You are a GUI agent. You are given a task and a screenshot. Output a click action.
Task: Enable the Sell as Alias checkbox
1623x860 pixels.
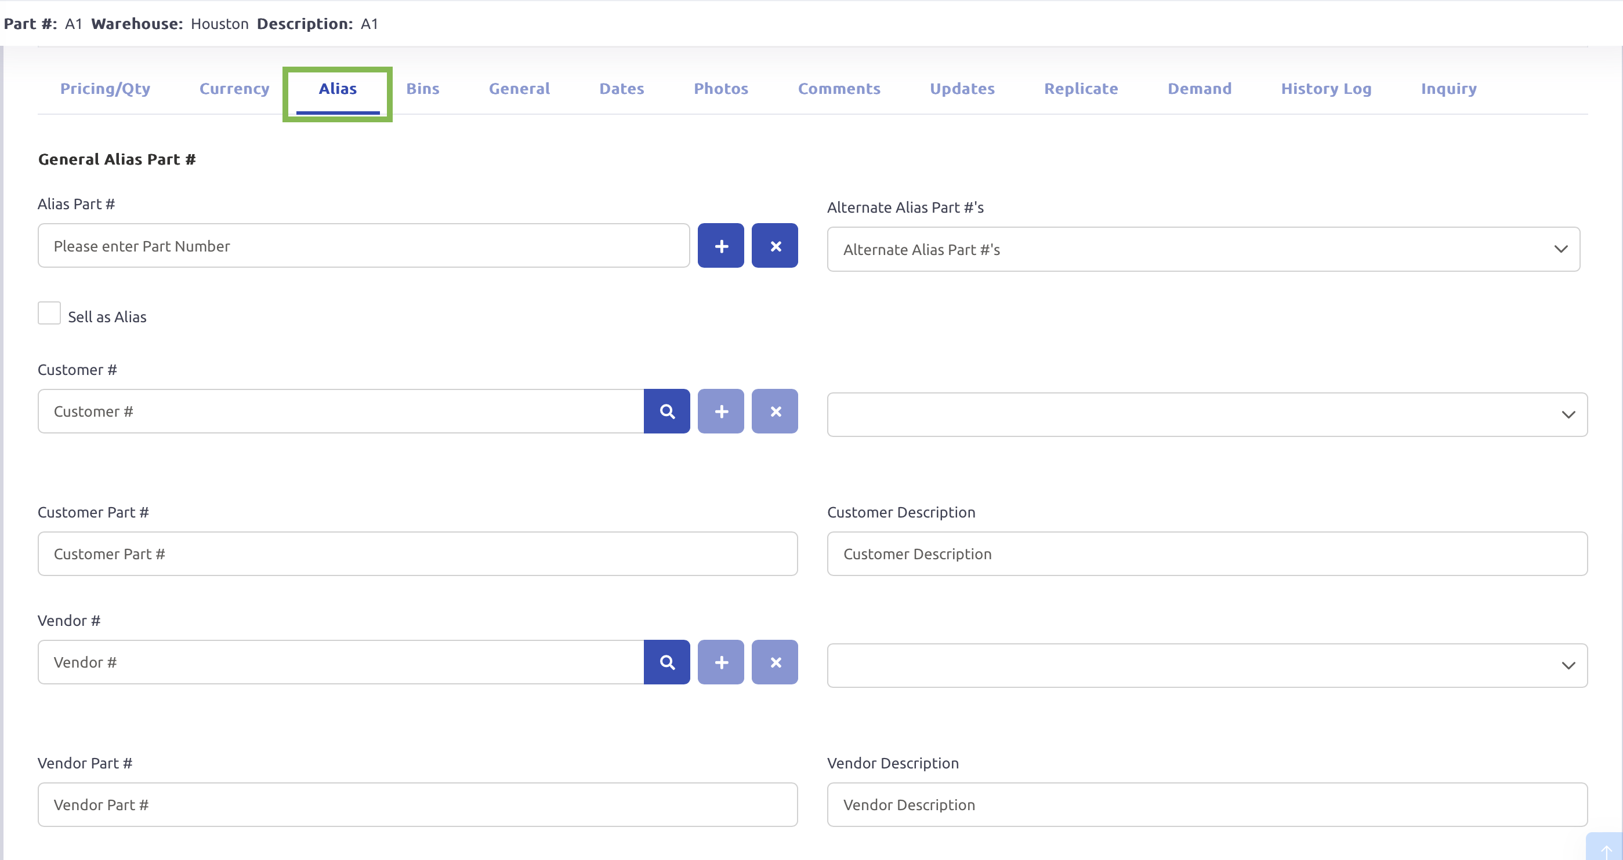[x=49, y=313]
